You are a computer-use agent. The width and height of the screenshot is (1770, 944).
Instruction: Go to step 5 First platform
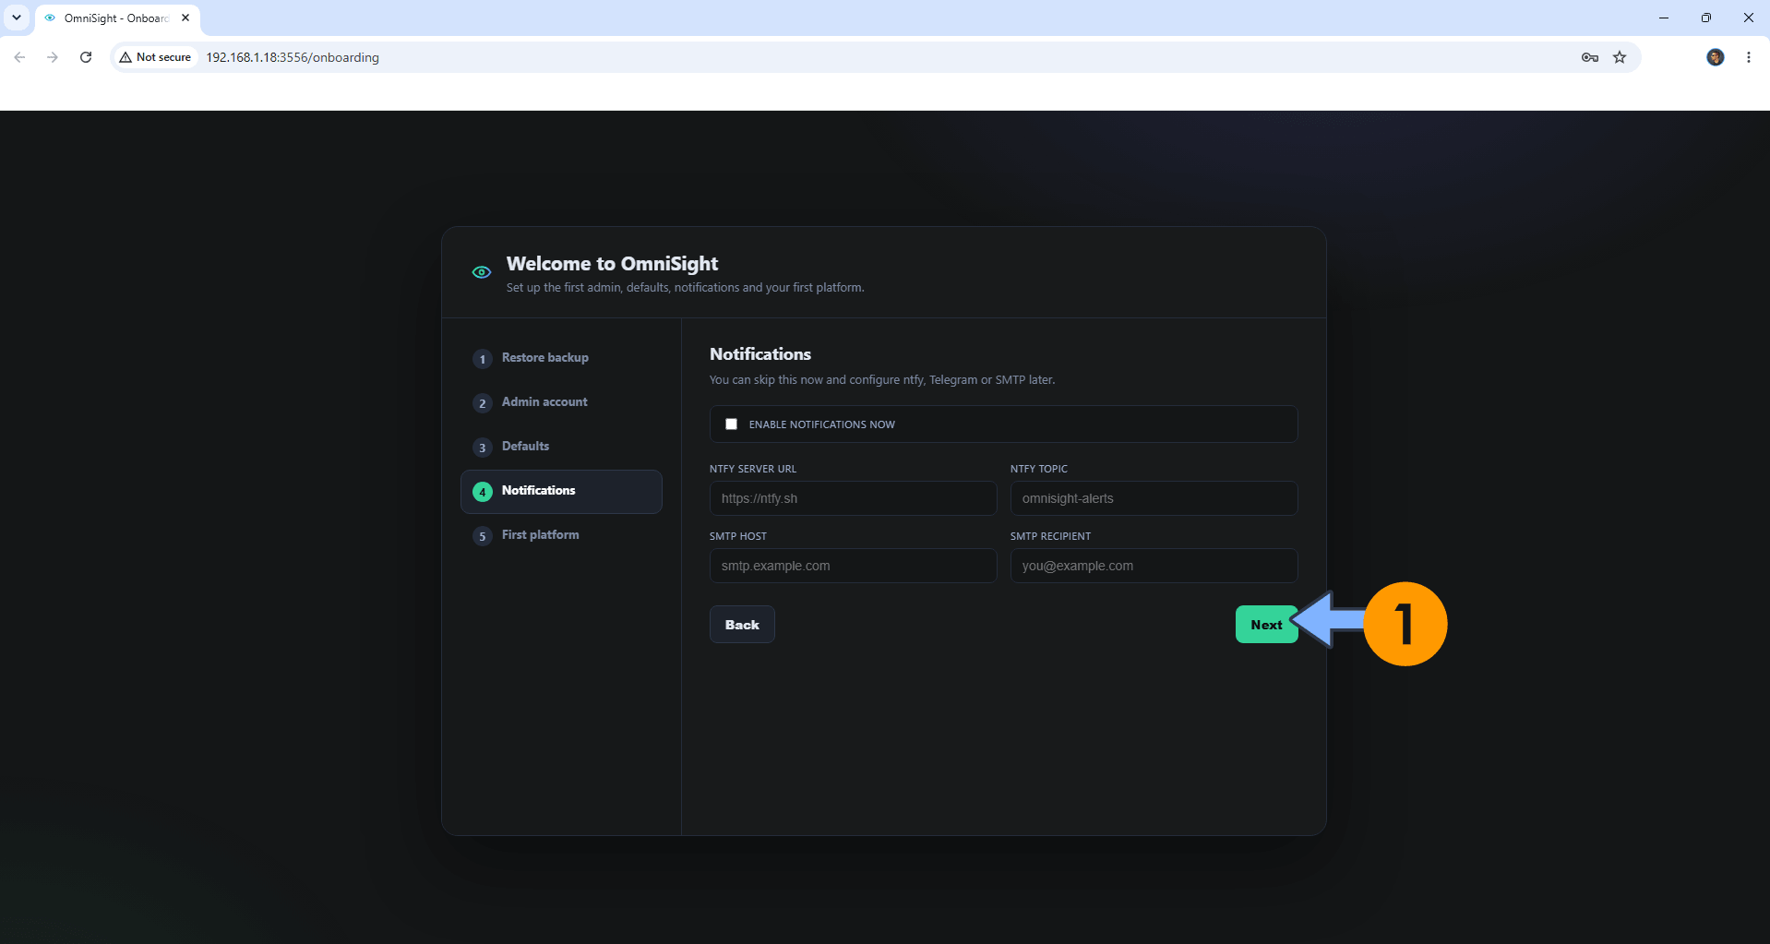pyautogui.click(x=561, y=535)
